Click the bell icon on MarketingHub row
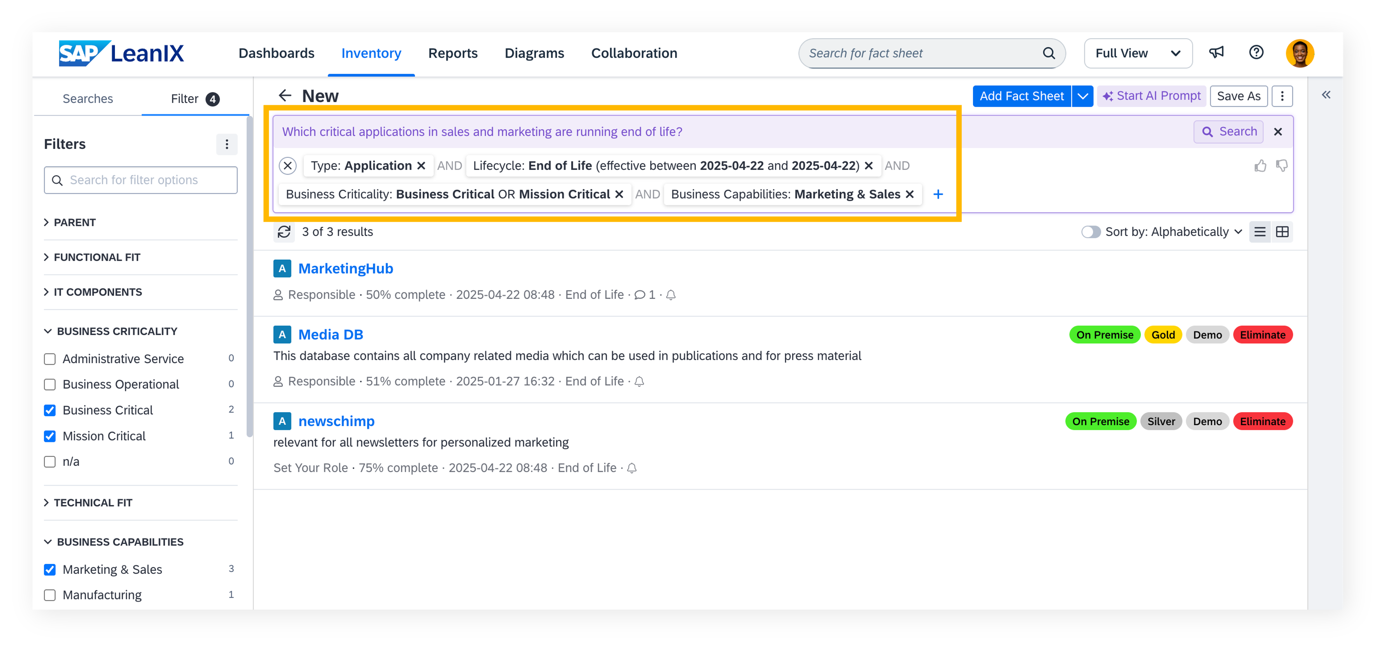This screenshot has width=1384, height=650. (671, 295)
